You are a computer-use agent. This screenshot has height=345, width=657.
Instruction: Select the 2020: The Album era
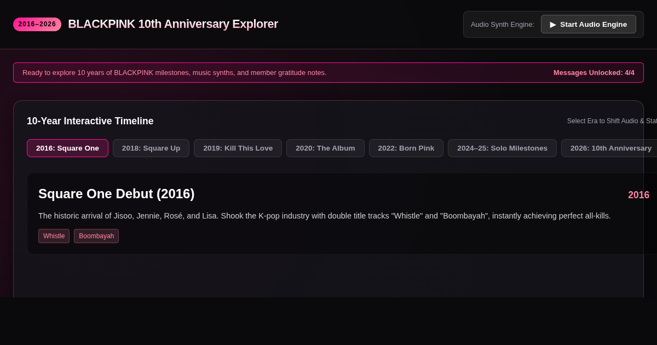pyautogui.click(x=325, y=148)
